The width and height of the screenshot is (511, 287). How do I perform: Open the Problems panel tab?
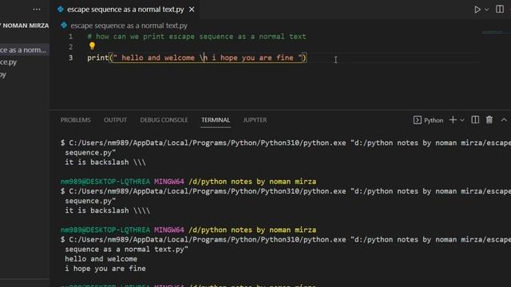point(76,120)
